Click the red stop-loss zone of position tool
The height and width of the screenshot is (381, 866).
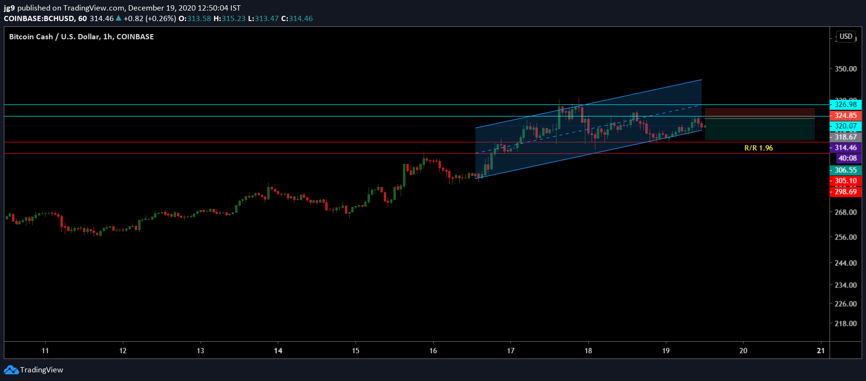point(759,113)
